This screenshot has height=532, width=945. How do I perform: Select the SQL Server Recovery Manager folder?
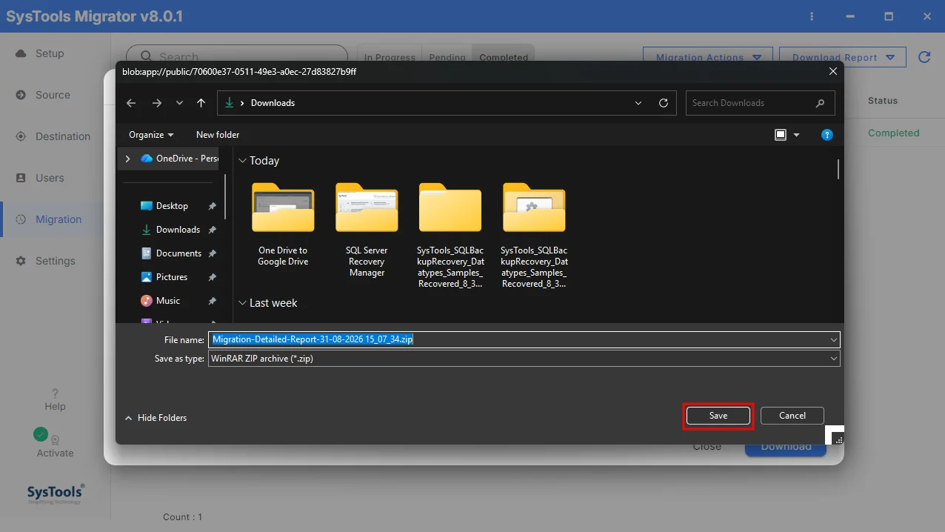(x=367, y=230)
